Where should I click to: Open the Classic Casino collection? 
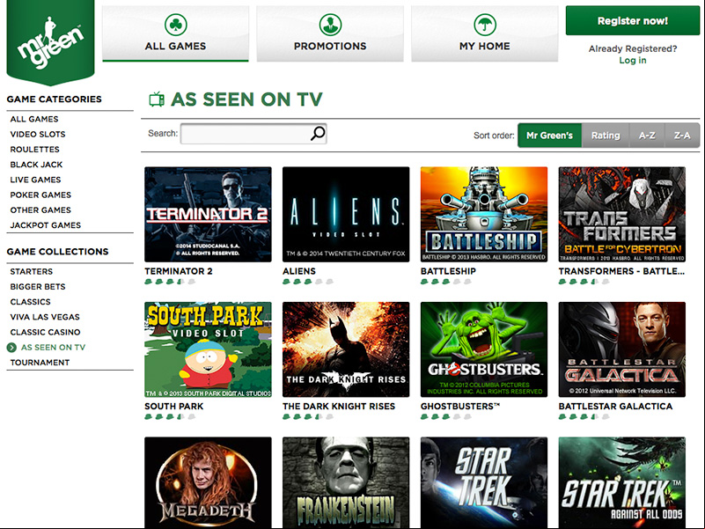[x=46, y=332]
